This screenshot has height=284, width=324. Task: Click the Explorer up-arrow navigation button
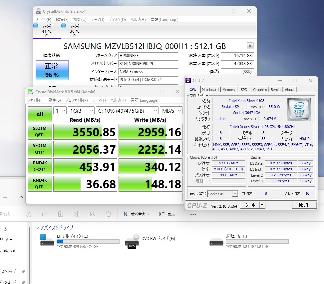click(x=21, y=198)
